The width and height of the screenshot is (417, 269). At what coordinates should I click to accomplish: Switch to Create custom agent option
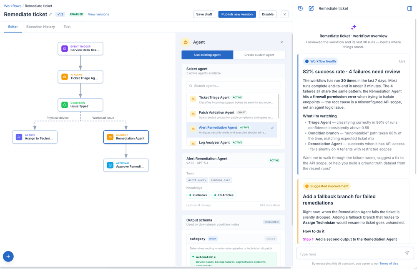(259, 55)
